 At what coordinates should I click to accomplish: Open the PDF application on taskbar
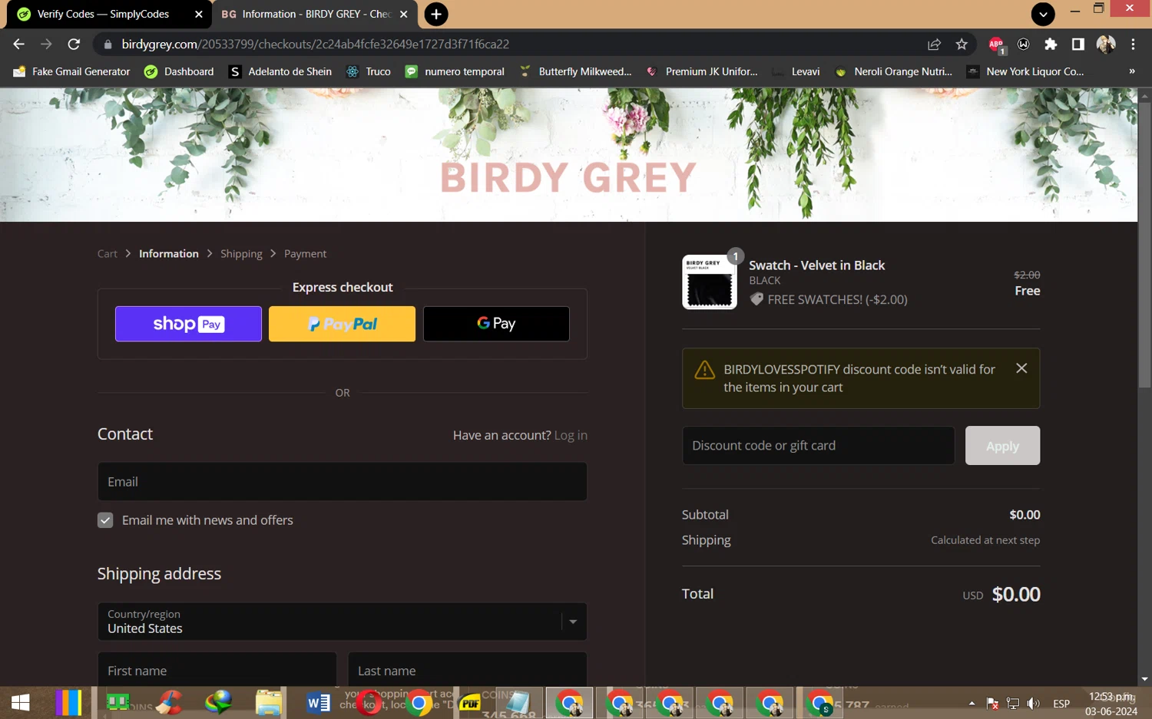click(x=469, y=702)
